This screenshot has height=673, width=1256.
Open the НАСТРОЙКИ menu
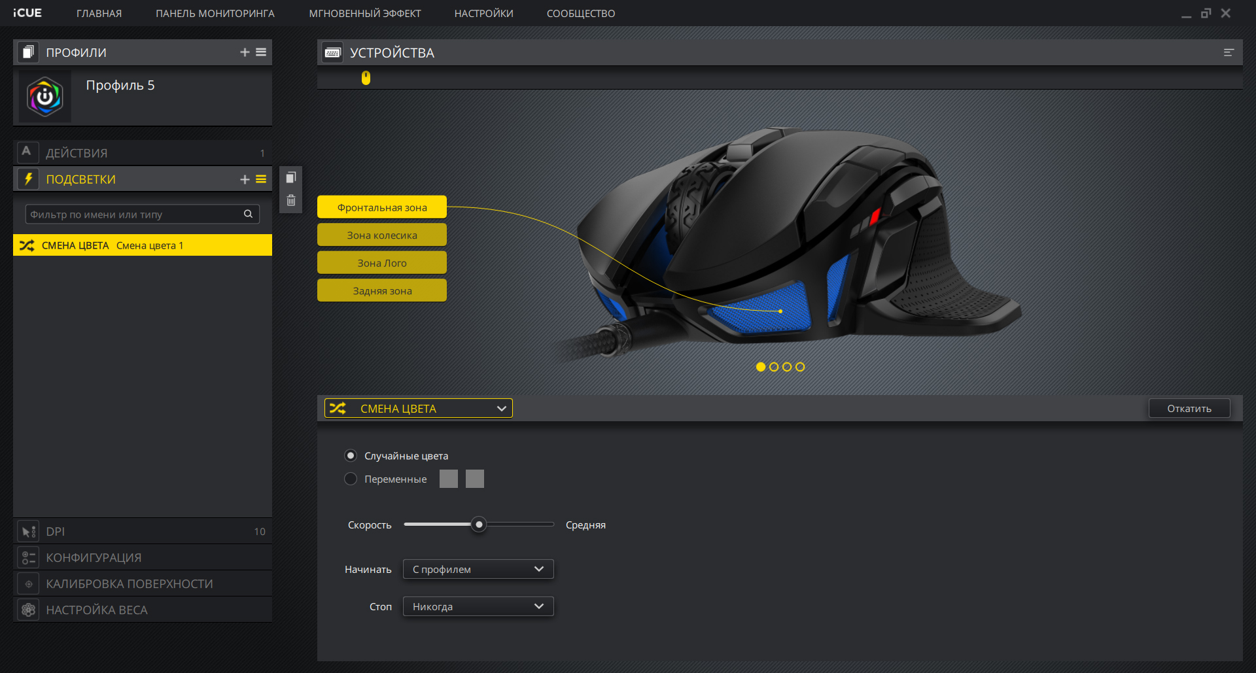coord(483,13)
